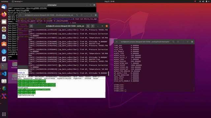Open Ubuntu Software from the dock
This screenshot has height=118, width=211.
4,44
